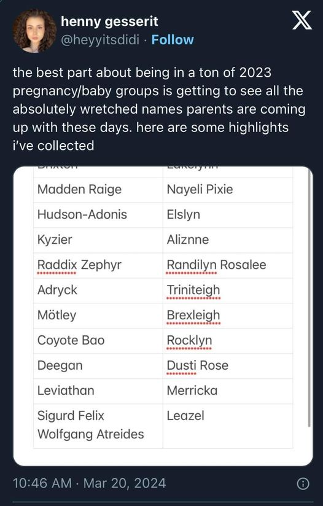Select the Coyote Bao cell
Image resolution: width=323 pixels, height=506 pixels.
pyautogui.click(x=98, y=341)
